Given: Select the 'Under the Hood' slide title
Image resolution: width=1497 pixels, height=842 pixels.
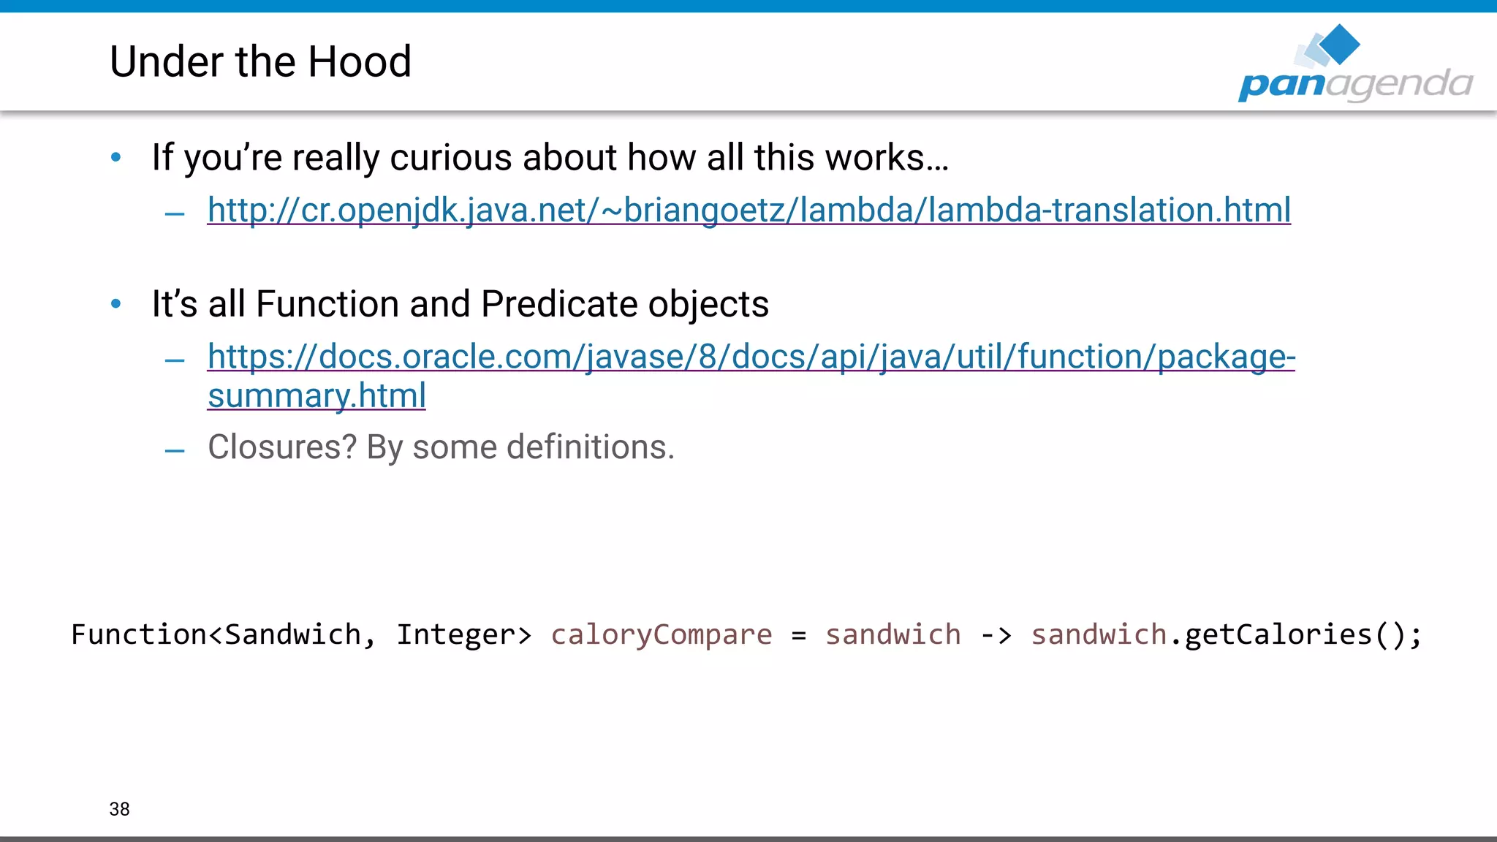Looking at the screenshot, I should coord(260,61).
